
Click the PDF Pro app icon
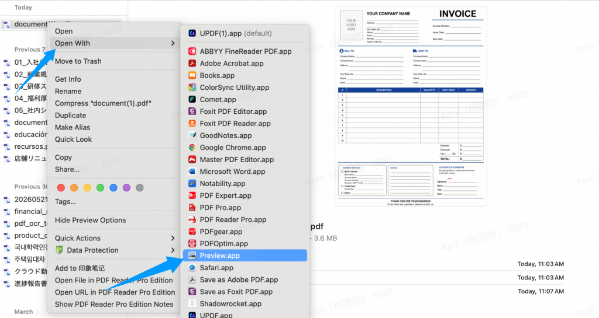(x=192, y=208)
